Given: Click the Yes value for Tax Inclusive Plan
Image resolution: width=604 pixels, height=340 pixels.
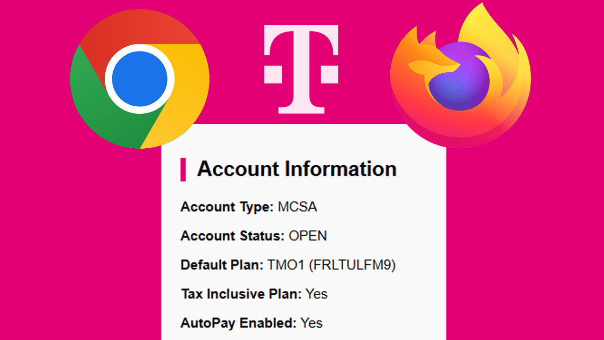Looking at the screenshot, I should click(316, 294).
